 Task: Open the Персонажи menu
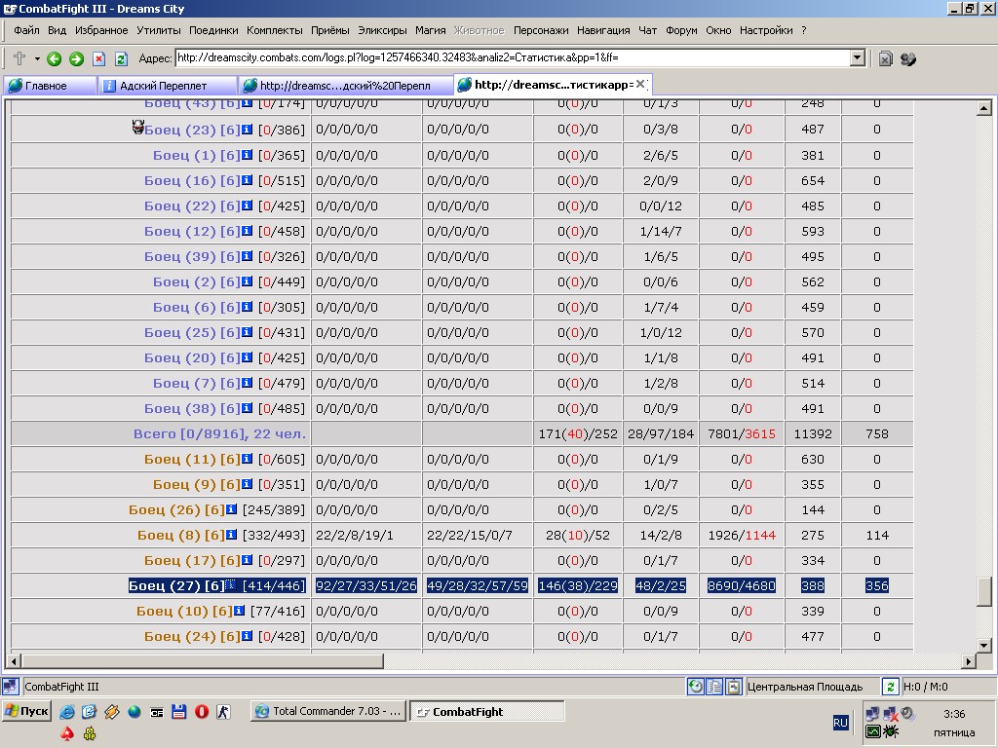[541, 30]
